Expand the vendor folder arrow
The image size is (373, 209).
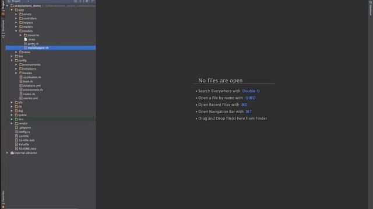(12, 124)
